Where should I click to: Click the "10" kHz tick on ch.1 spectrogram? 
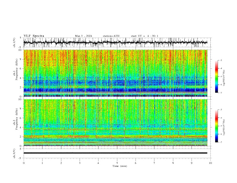[x=20, y=50]
